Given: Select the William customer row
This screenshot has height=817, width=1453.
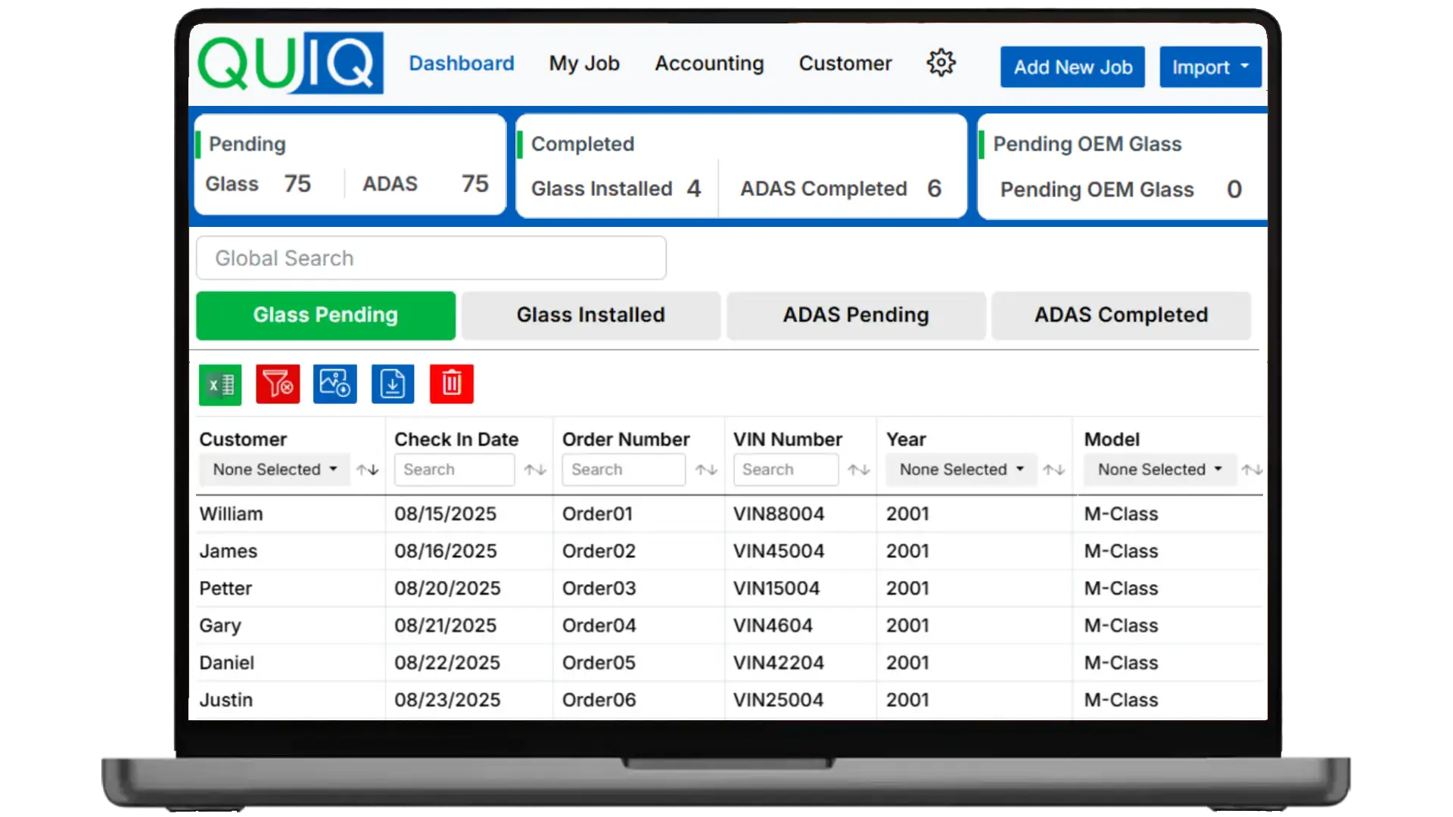Looking at the screenshot, I should pyautogui.click(x=232, y=514).
